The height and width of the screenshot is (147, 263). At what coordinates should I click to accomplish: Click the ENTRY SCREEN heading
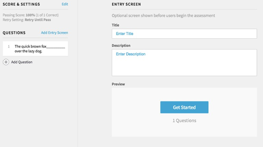coord(126,4)
